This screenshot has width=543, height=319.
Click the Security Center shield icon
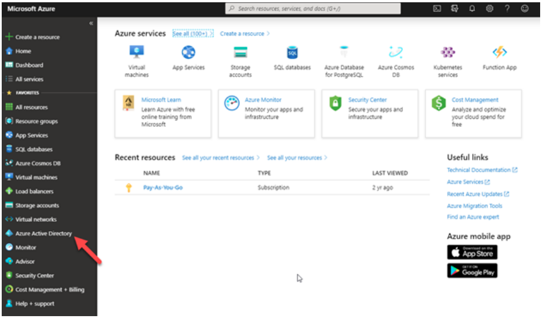coord(335,103)
